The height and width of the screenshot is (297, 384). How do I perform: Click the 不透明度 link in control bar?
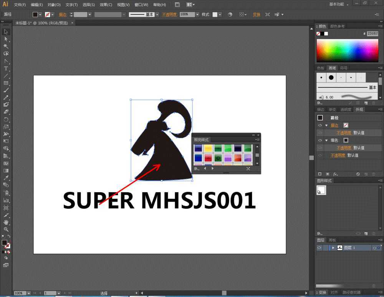[x=169, y=15]
